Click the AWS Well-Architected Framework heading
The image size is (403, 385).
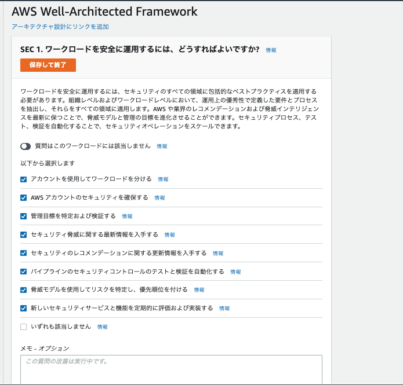pos(104,12)
